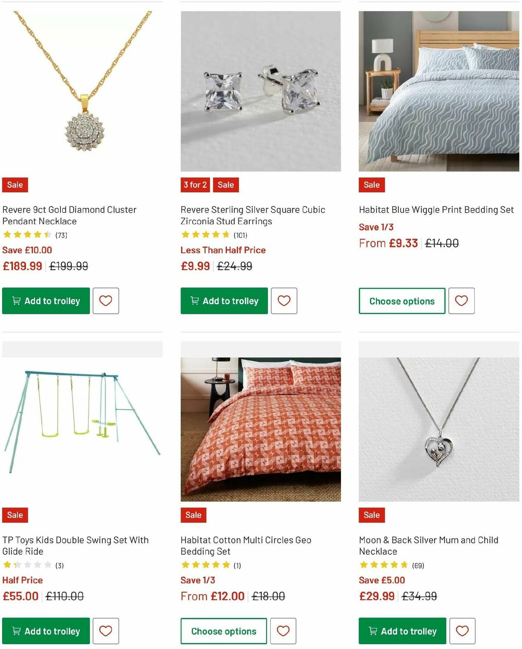Click the star rating of the pendant necklace
The image size is (522, 649).
coord(26,234)
